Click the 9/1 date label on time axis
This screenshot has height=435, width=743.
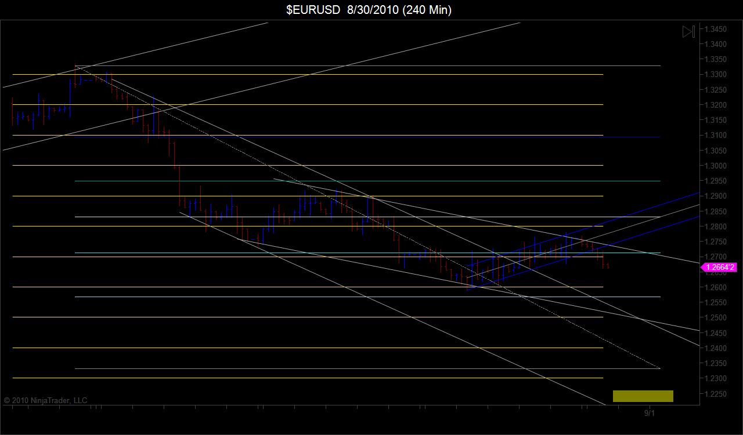649,413
